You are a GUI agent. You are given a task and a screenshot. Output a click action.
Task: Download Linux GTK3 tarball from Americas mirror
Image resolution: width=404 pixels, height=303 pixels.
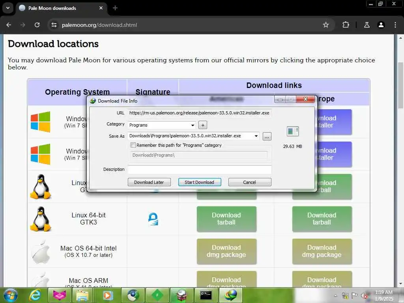coord(226,219)
